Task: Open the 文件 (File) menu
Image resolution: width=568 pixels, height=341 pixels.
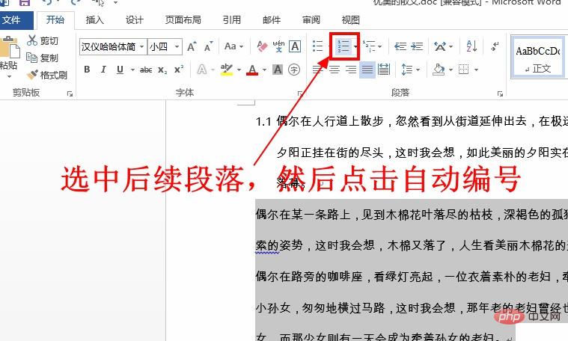Action: (13, 20)
